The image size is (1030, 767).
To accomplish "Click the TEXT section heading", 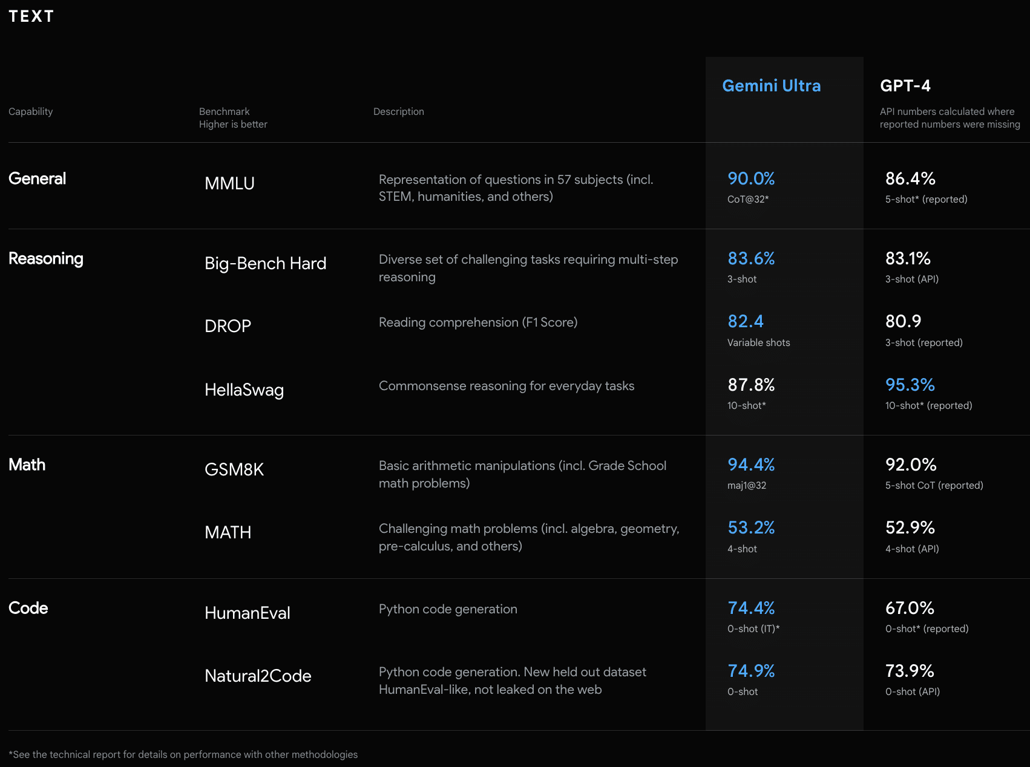I will (31, 16).
